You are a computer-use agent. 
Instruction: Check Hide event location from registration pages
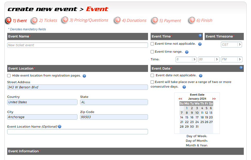pyautogui.click(x=9, y=76)
